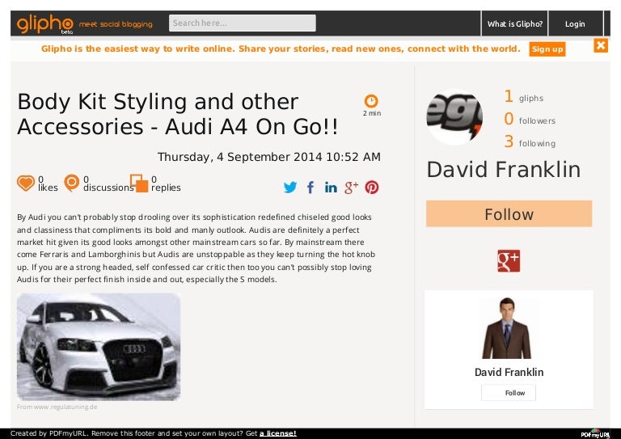Screen dimensions: 621x439
Task: Click the PDFmyURL logo in the footer
Action: pyautogui.click(x=595, y=433)
